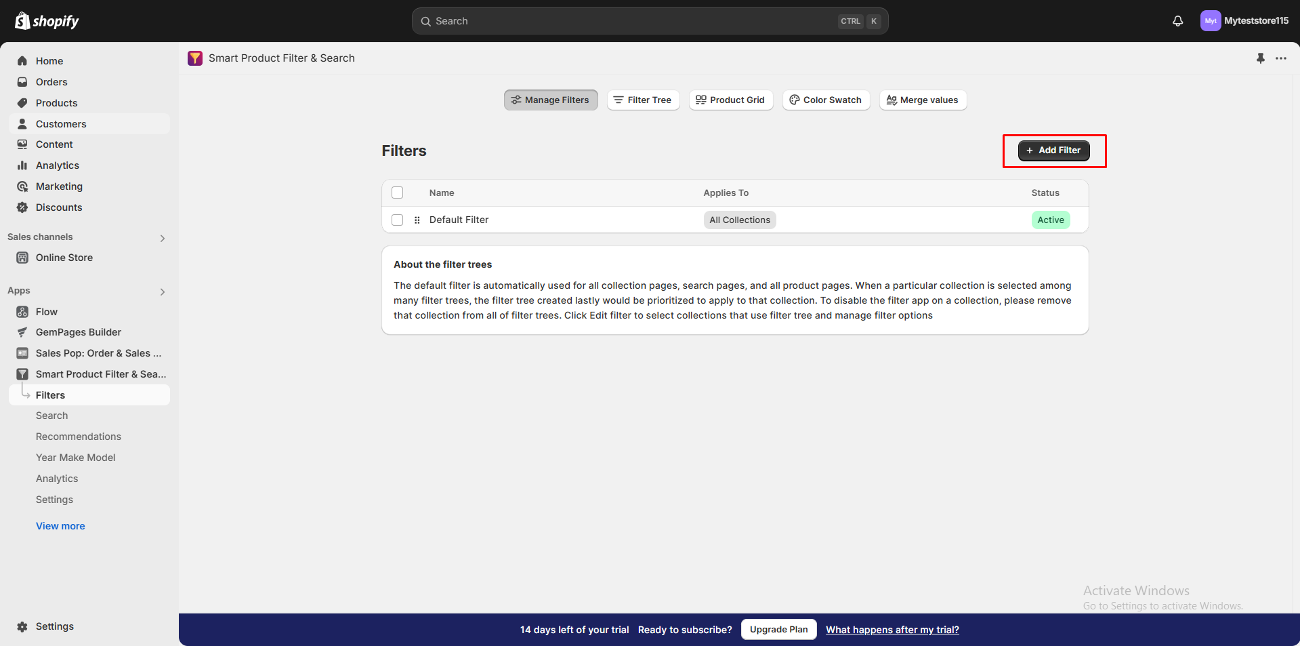Click the notification bell icon
The height and width of the screenshot is (646, 1300).
click(1177, 21)
